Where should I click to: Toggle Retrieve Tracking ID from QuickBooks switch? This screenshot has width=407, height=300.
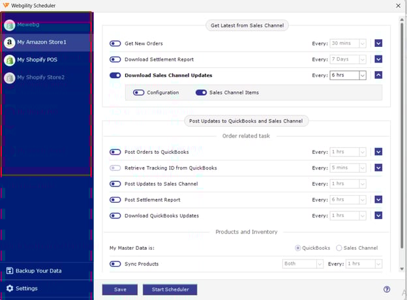coord(115,168)
